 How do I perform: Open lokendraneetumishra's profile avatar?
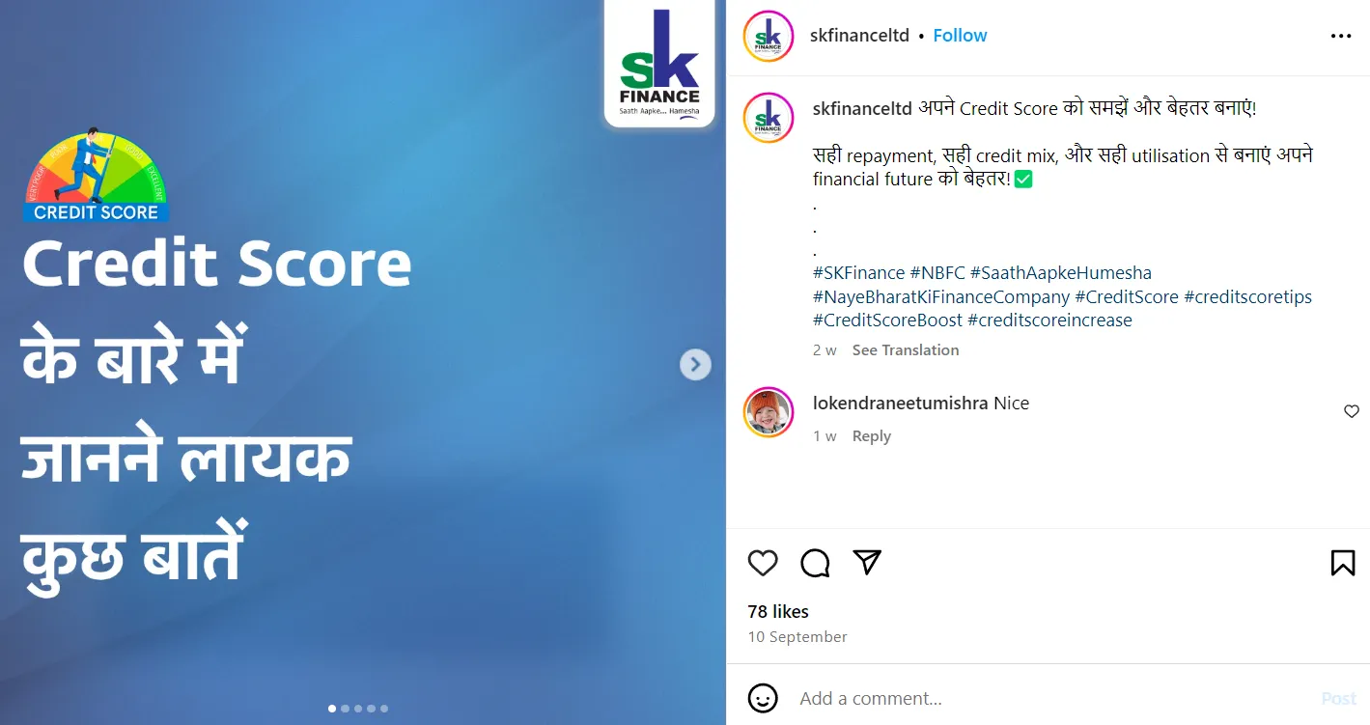tap(769, 412)
